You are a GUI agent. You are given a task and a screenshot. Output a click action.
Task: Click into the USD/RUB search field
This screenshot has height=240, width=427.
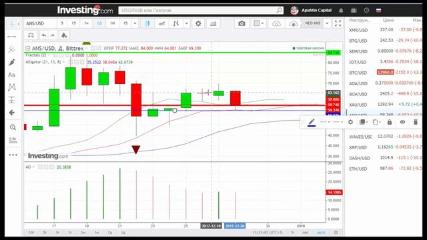[x=201, y=11]
